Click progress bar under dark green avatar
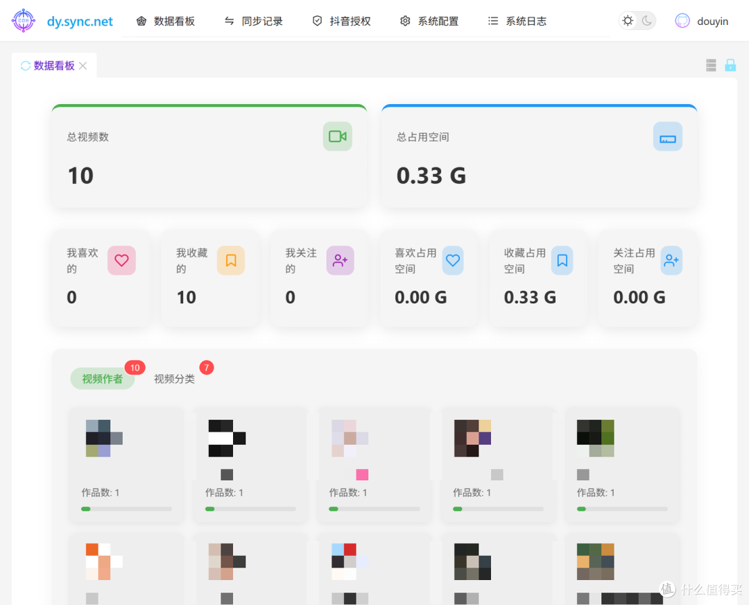 click(622, 509)
